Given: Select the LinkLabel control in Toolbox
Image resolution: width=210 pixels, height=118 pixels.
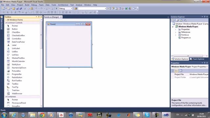Looking at the screenshot, I should pos(16,49).
